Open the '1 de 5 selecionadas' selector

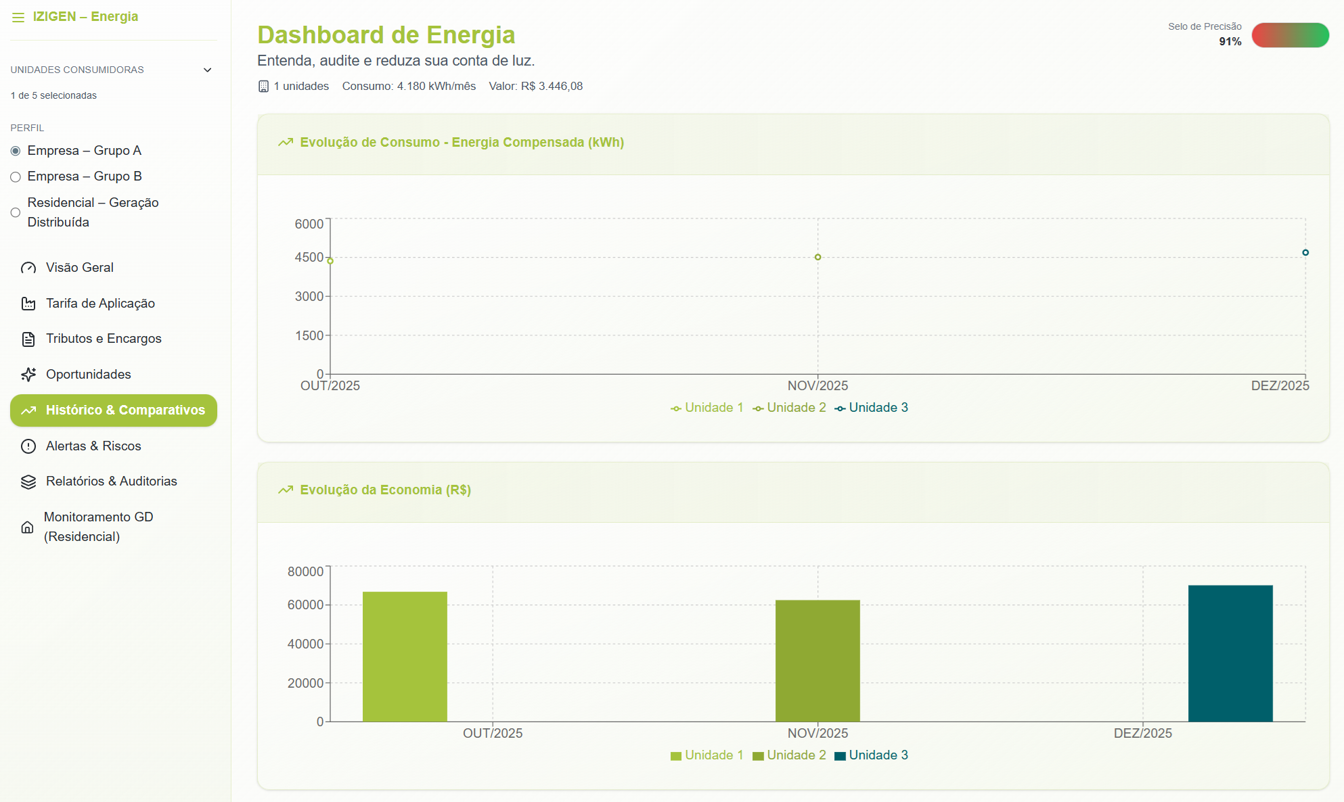54,95
